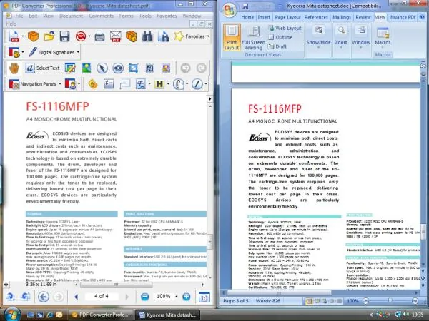Switch to Web Layout view
This screenshot has height=321, width=429.
pos(285,28)
